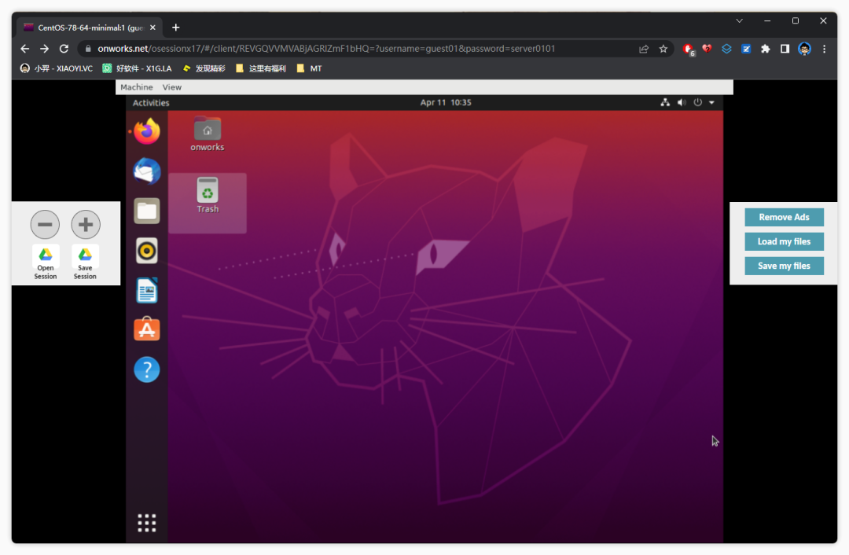Show Applications grid at dock bottom
This screenshot has width=849, height=555.
pyautogui.click(x=147, y=523)
